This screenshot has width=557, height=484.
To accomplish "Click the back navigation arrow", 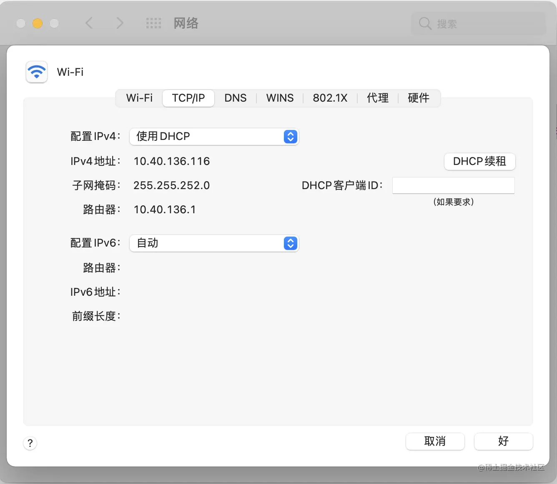I will pos(89,23).
